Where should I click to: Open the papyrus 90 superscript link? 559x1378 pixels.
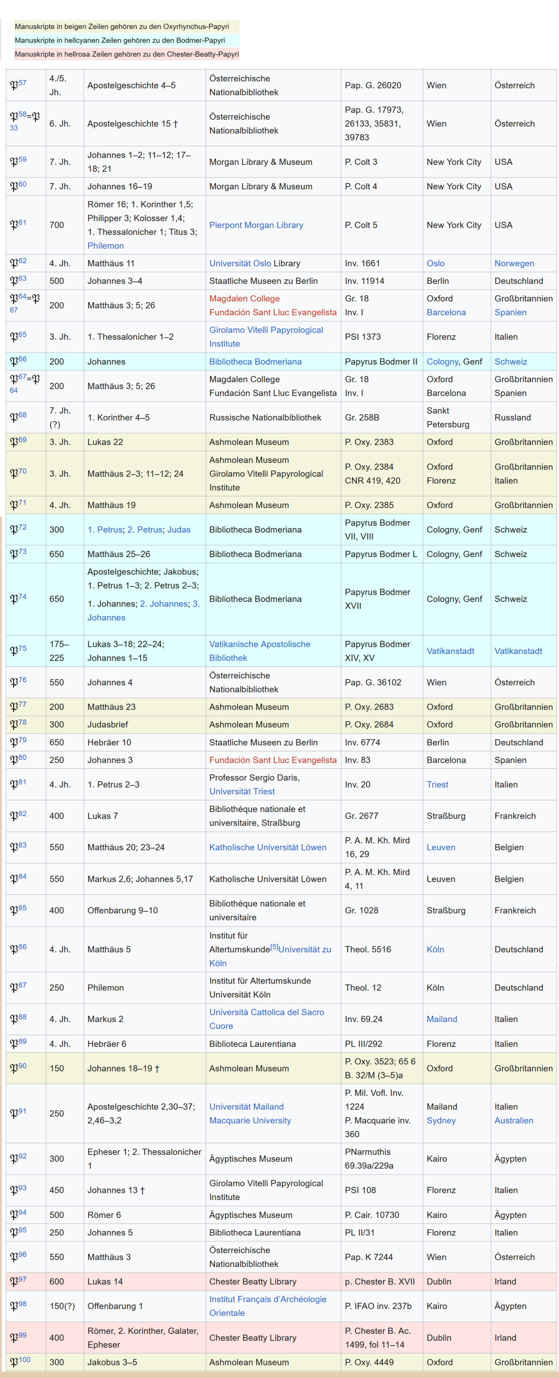pos(22,1066)
